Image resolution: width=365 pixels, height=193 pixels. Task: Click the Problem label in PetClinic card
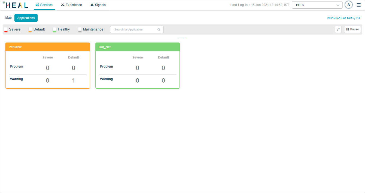tap(17, 67)
